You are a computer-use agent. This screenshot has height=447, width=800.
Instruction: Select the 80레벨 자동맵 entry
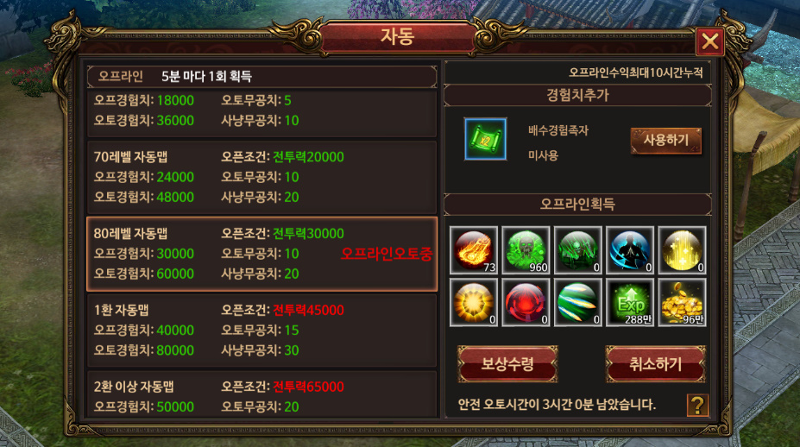[261, 254]
